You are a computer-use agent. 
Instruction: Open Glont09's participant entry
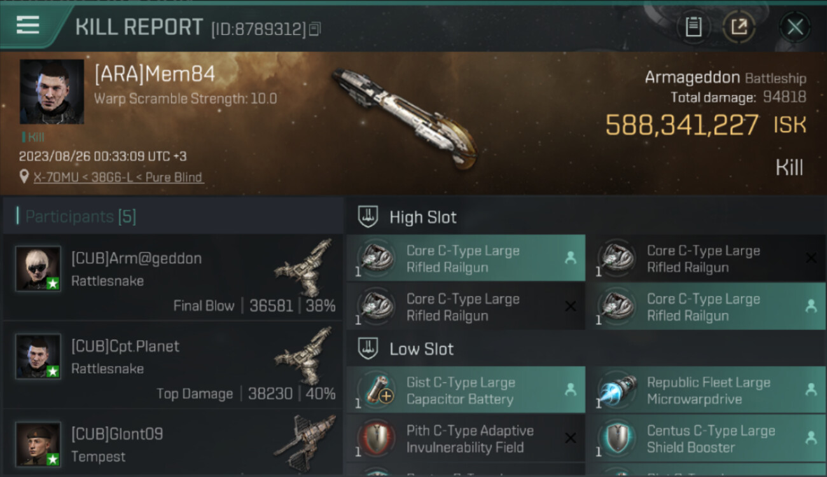point(172,445)
